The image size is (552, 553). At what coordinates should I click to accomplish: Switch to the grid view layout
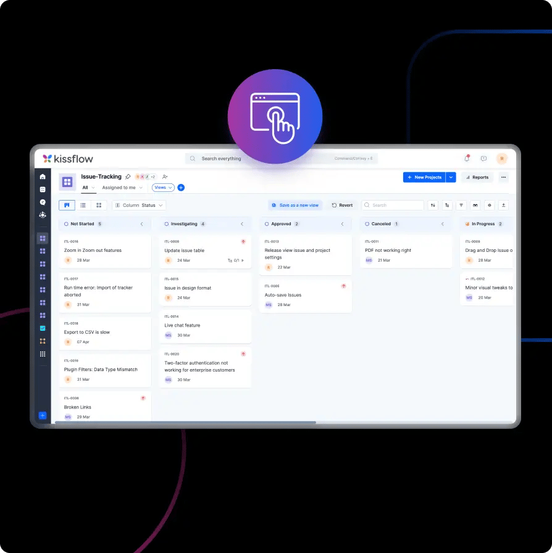tap(99, 205)
